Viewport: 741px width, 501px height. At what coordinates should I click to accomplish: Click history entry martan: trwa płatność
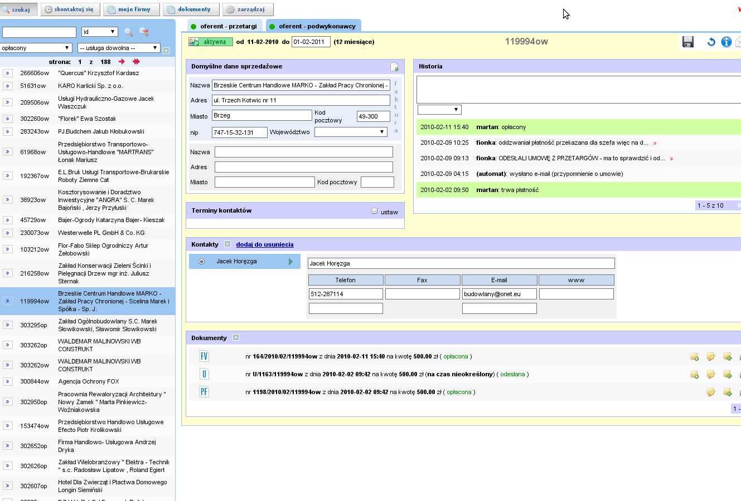tap(579, 190)
